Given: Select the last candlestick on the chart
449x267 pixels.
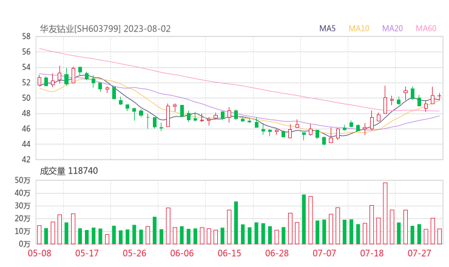Looking at the screenshot, I should [x=439, y=96].
